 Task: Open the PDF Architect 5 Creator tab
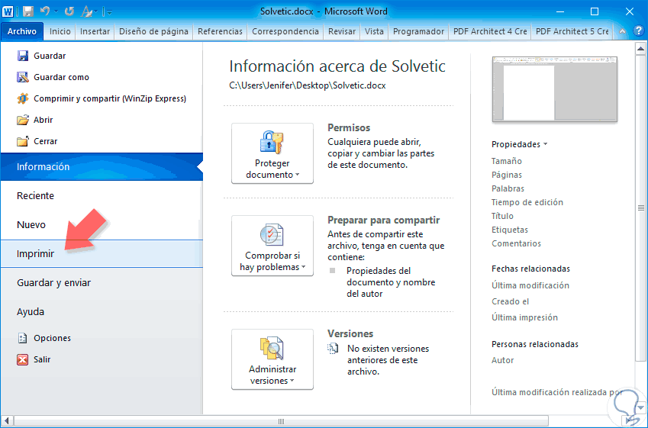click(572, 31)
